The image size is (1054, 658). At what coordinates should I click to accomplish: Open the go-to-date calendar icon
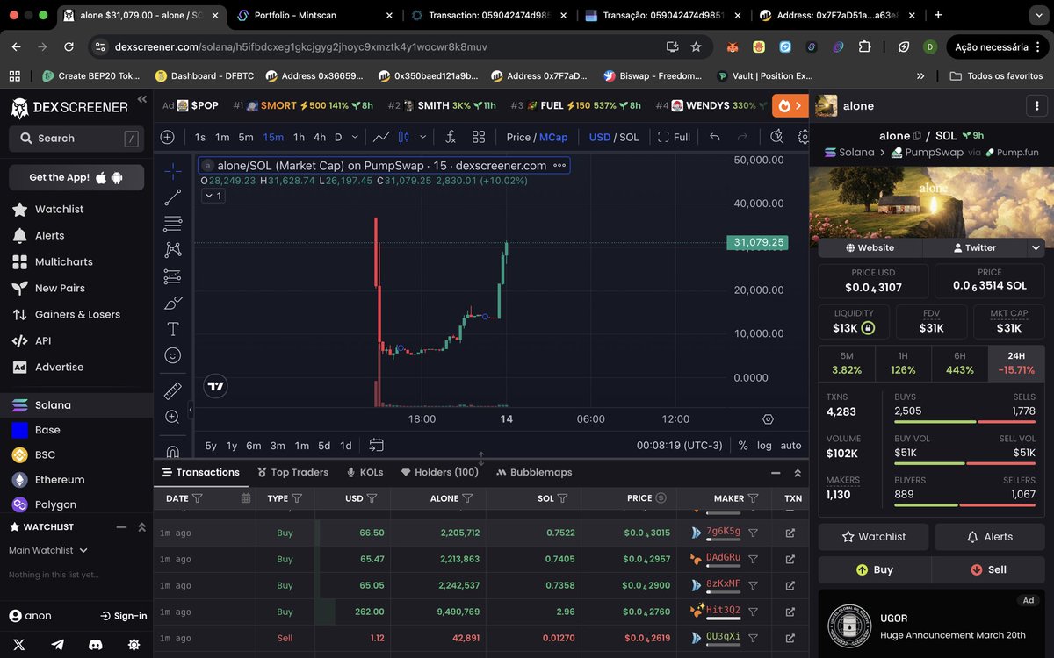377,445
